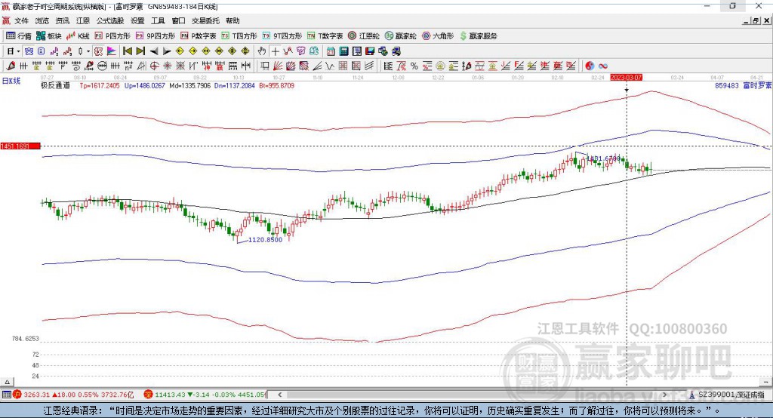Switch to the K线 candlestick chart

(78, 36)
